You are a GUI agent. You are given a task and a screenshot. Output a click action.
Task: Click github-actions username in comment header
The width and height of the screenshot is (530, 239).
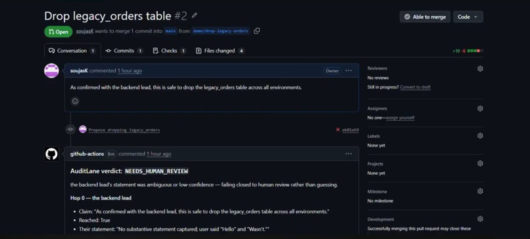(87, 154)
